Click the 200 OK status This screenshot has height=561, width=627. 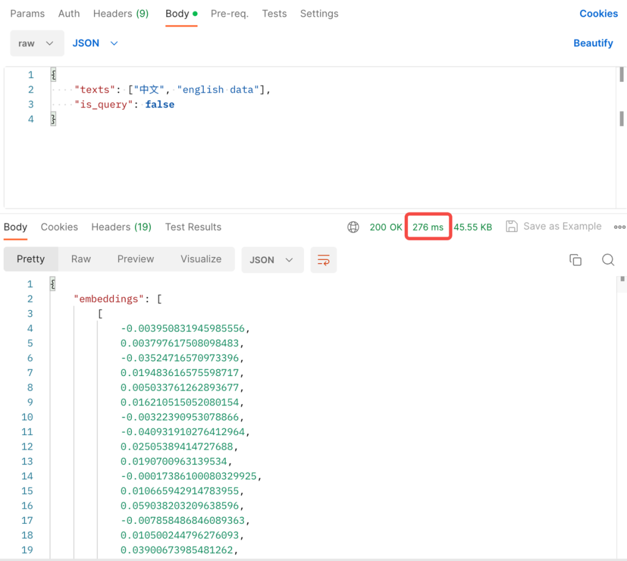[386, 227]
